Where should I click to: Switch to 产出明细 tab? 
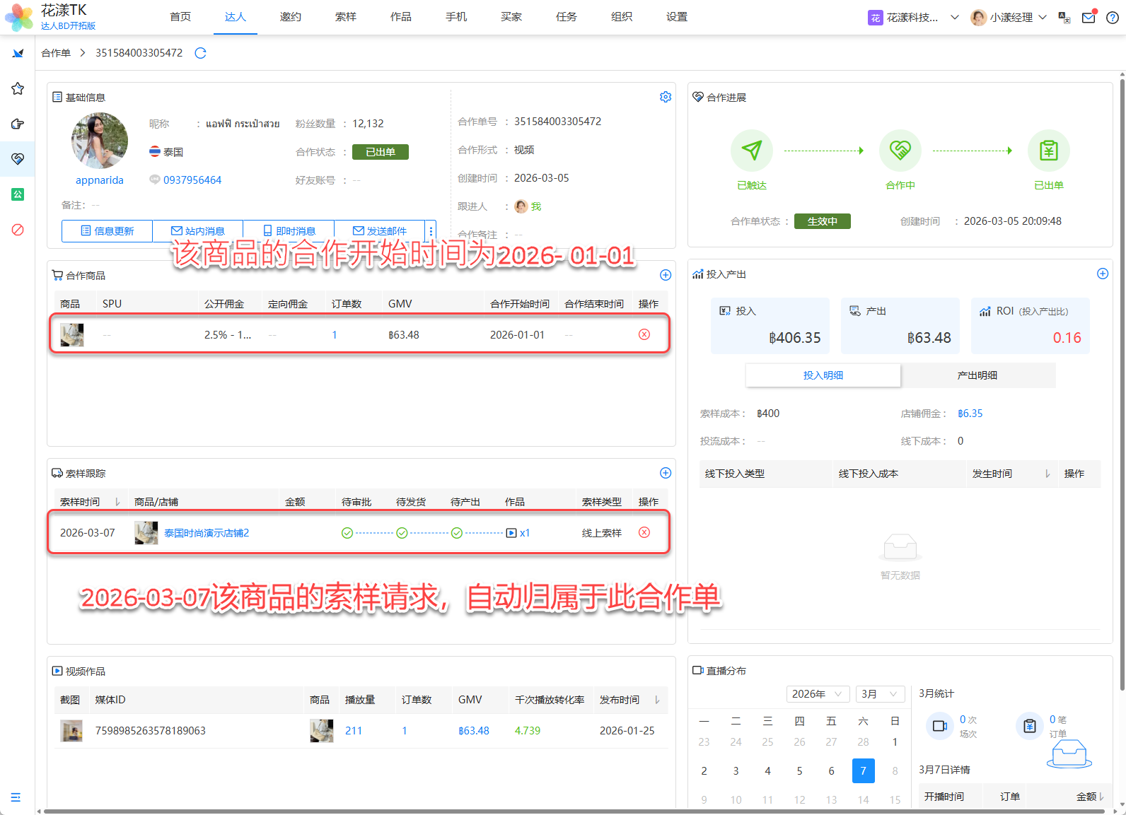pyautogui.click(x=977, y=375)
